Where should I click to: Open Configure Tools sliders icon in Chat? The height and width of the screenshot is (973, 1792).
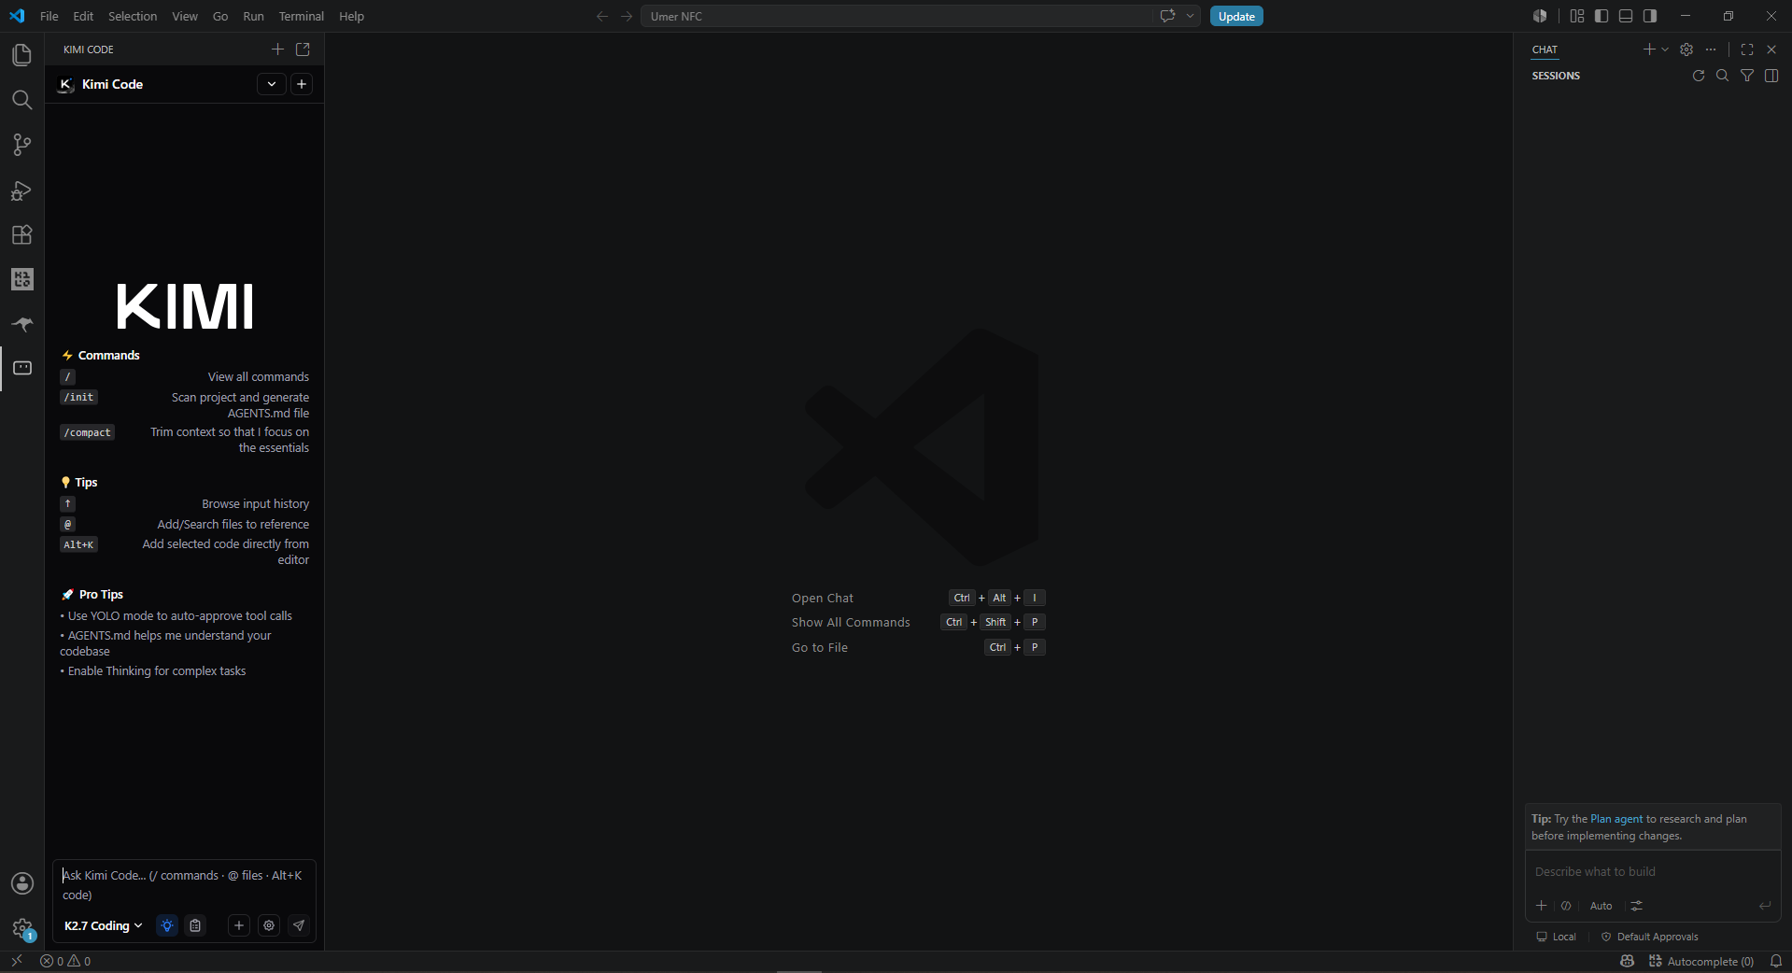coord(1637,906)
